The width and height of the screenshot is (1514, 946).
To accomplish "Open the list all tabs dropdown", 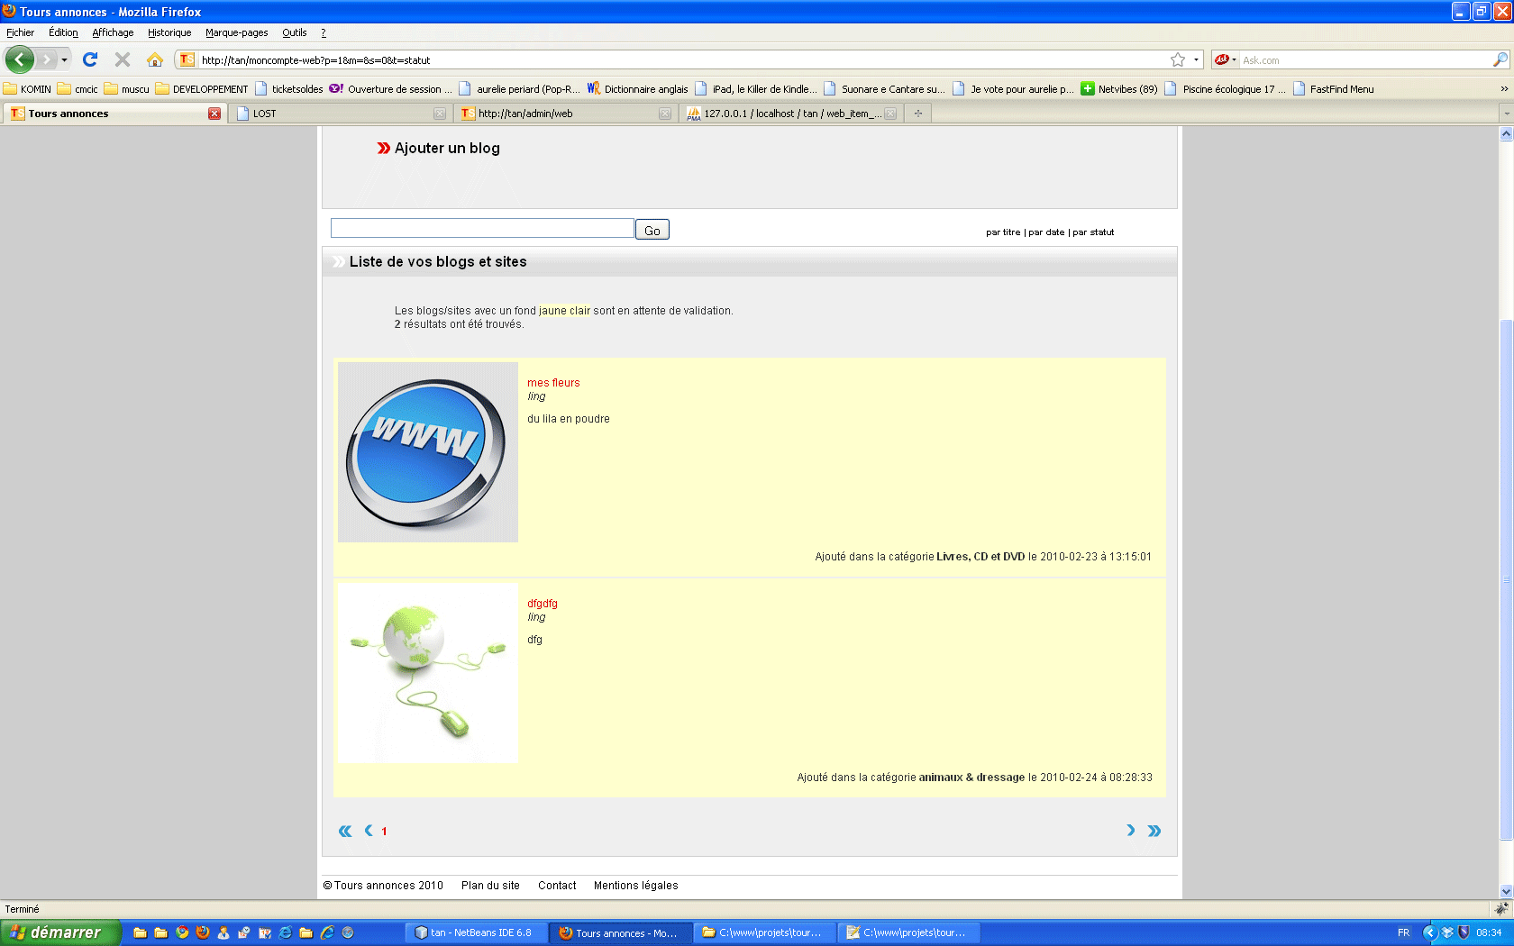I will coord(1506,114).
